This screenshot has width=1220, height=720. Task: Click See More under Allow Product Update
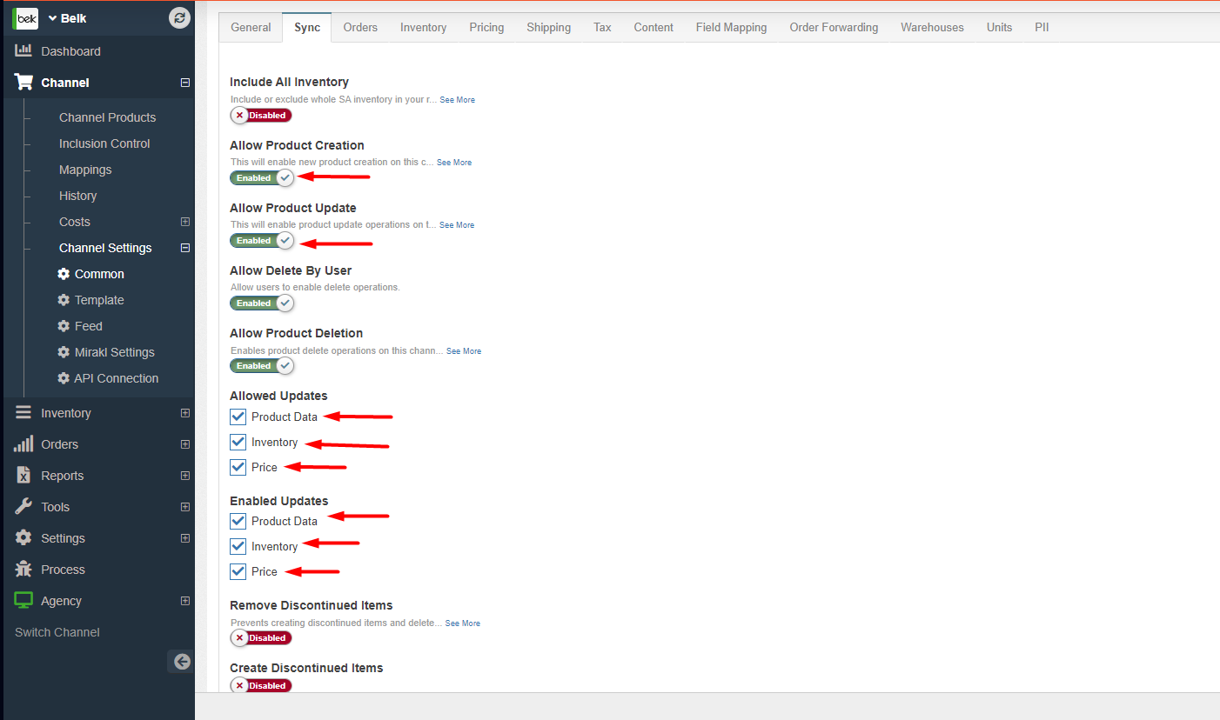(x=457, y=225)
